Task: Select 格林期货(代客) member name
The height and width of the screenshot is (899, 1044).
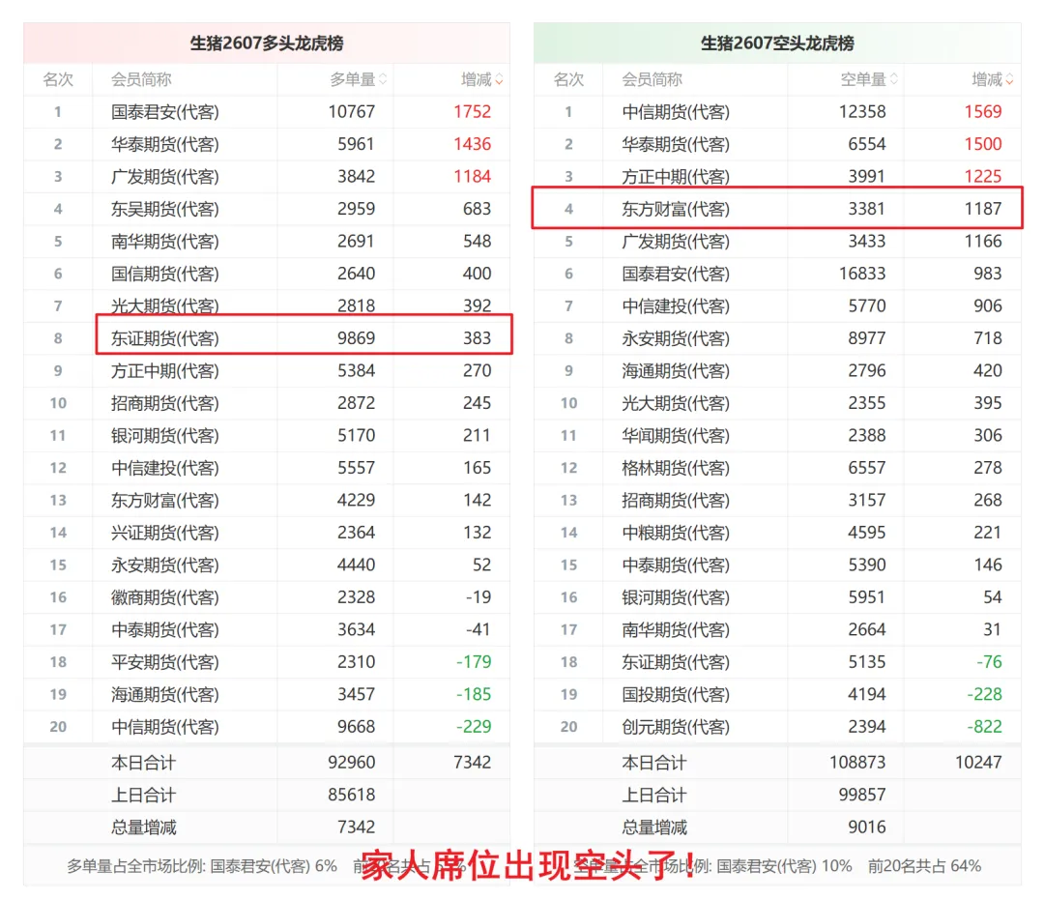Action: (676, 468)
